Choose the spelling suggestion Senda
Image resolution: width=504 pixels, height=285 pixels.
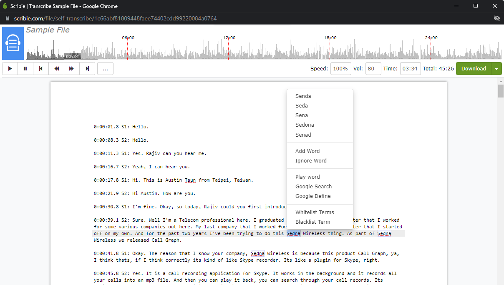tap(320, 96)
